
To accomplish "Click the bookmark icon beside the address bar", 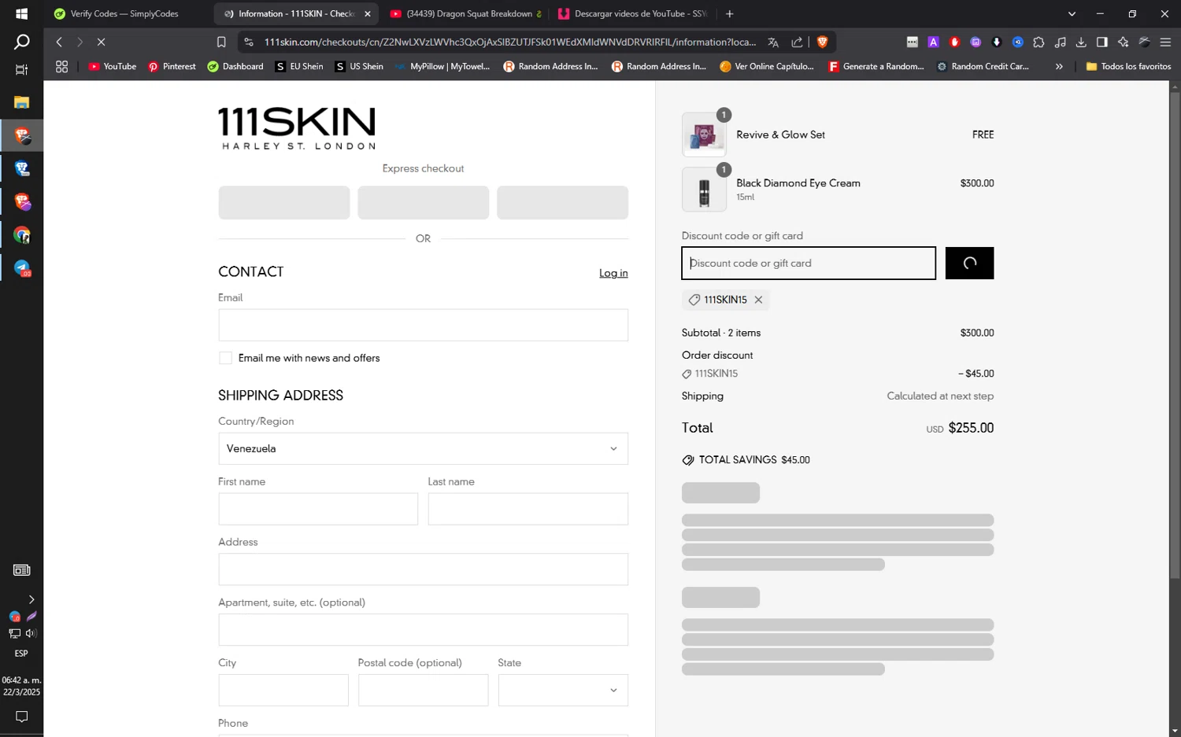I will pos(221,42).
